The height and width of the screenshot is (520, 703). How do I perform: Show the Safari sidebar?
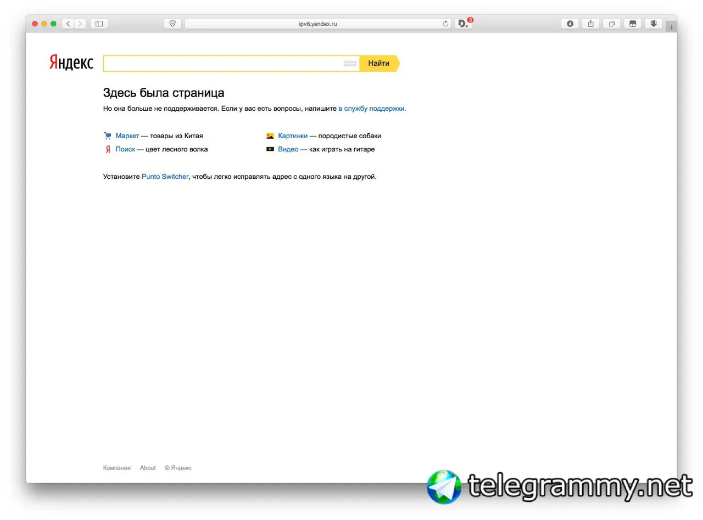99,24
